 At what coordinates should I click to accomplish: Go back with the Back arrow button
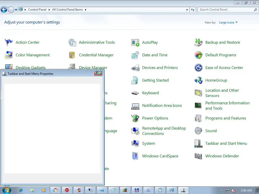click(4, 10)
